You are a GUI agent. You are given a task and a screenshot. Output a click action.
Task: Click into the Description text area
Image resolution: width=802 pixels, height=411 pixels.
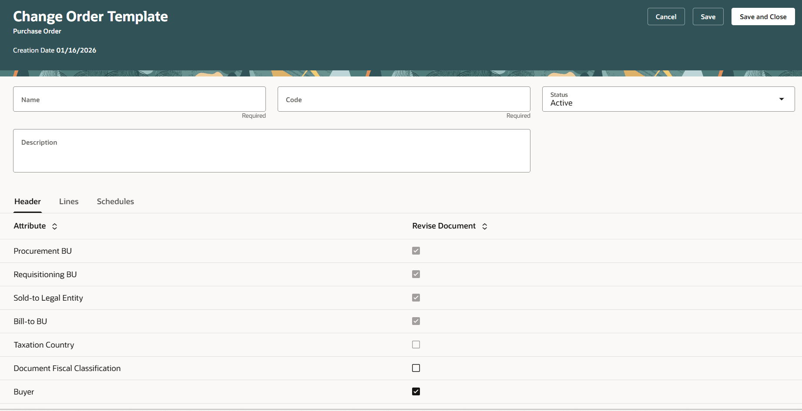(x=272, y=151)
